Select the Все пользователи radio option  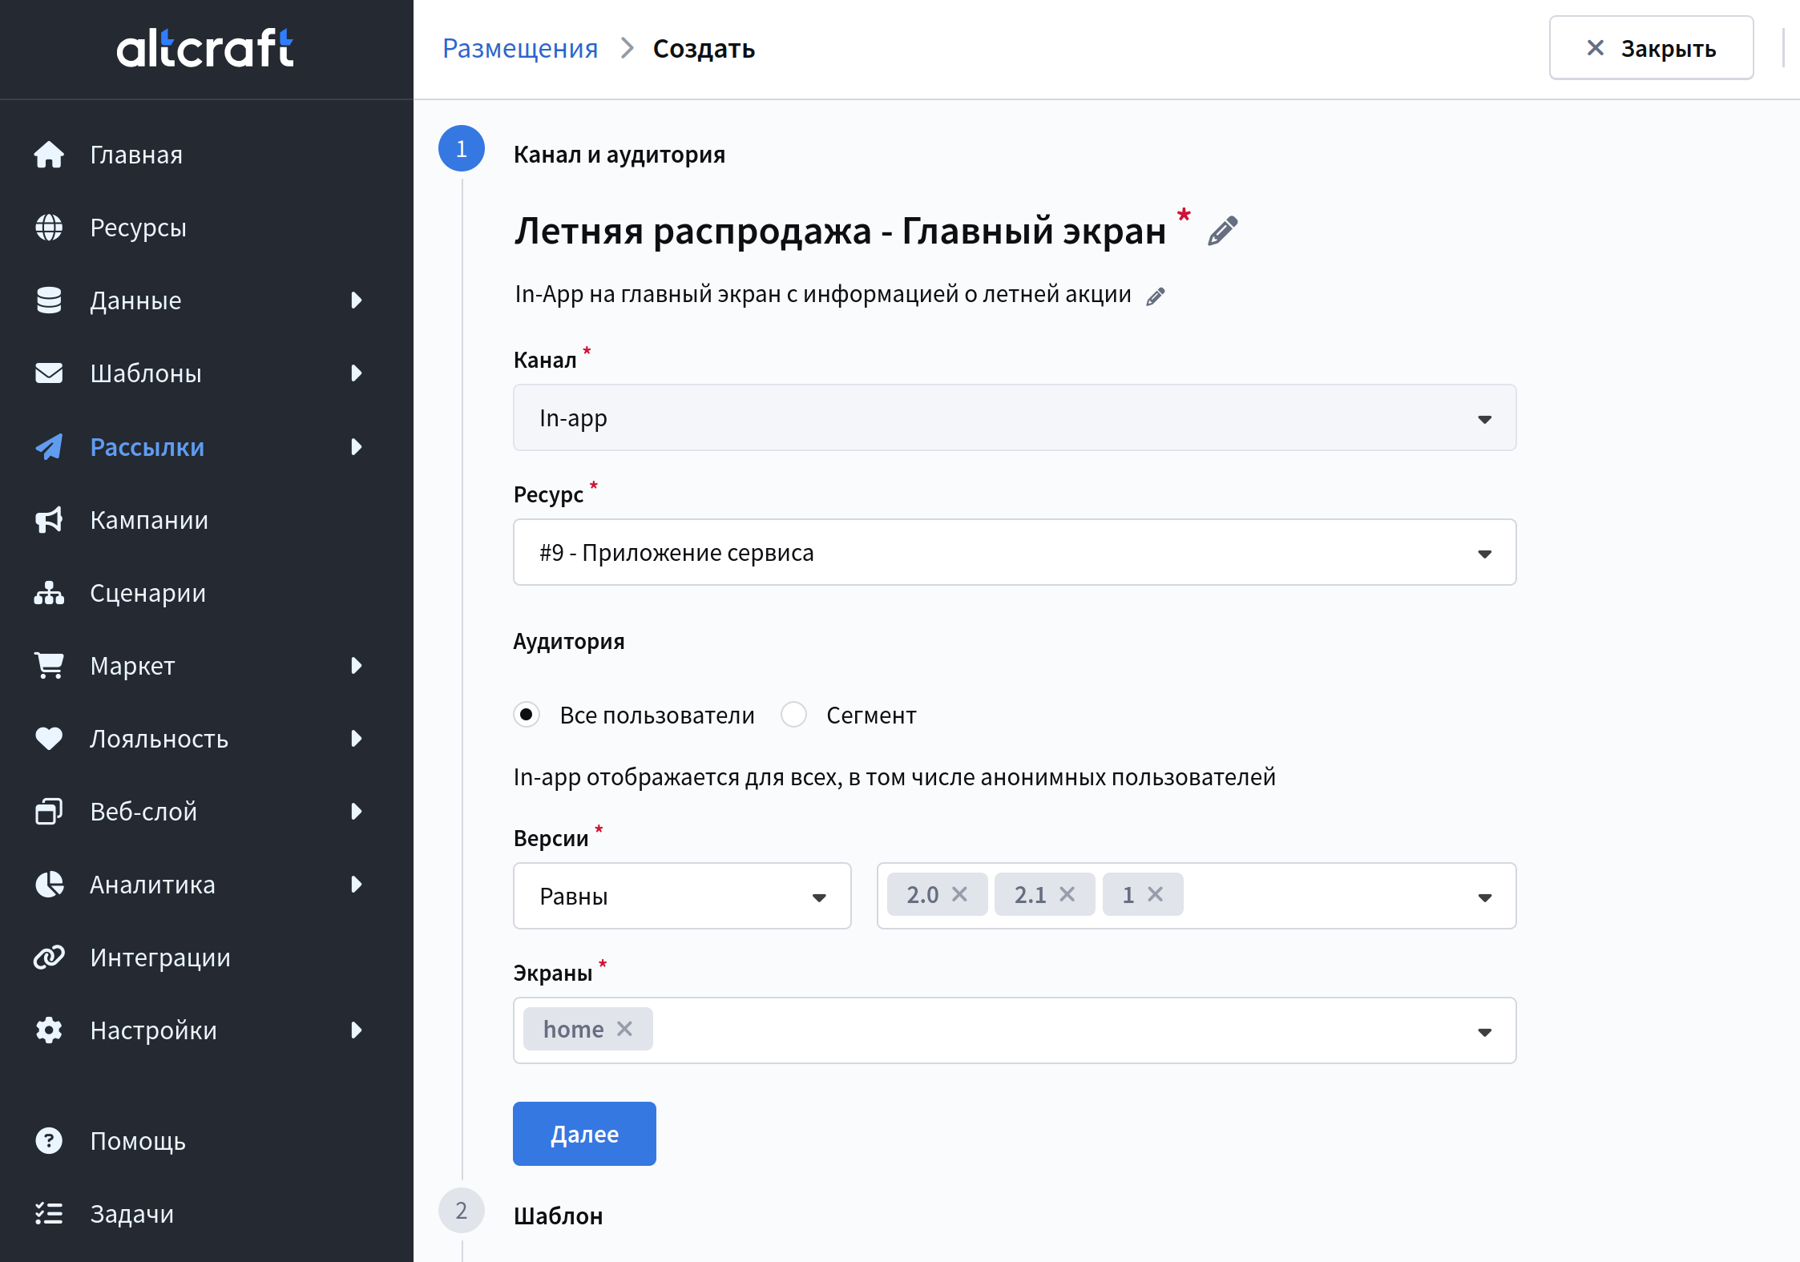tap(527, 715)
